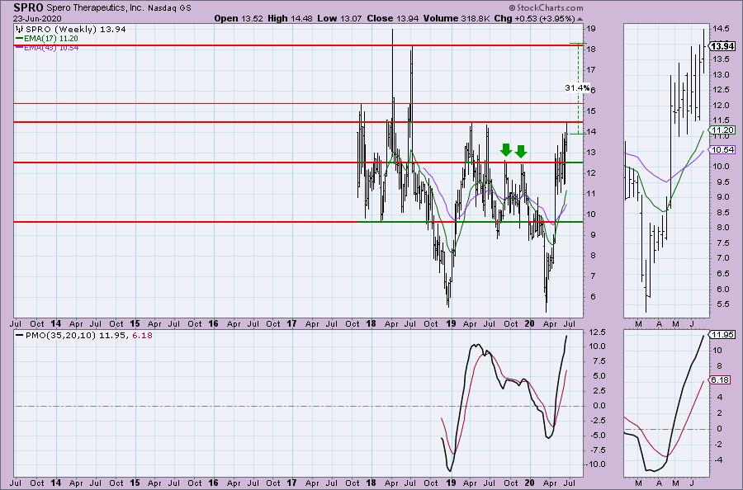Click the 23-Jun-2020 chart date
This screenshot has height=490, width=743.
click(36, 18)
